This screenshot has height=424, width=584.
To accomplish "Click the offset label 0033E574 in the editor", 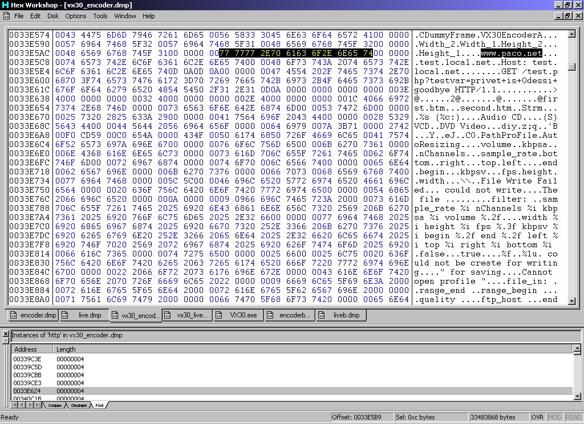I will pos(30,35).
